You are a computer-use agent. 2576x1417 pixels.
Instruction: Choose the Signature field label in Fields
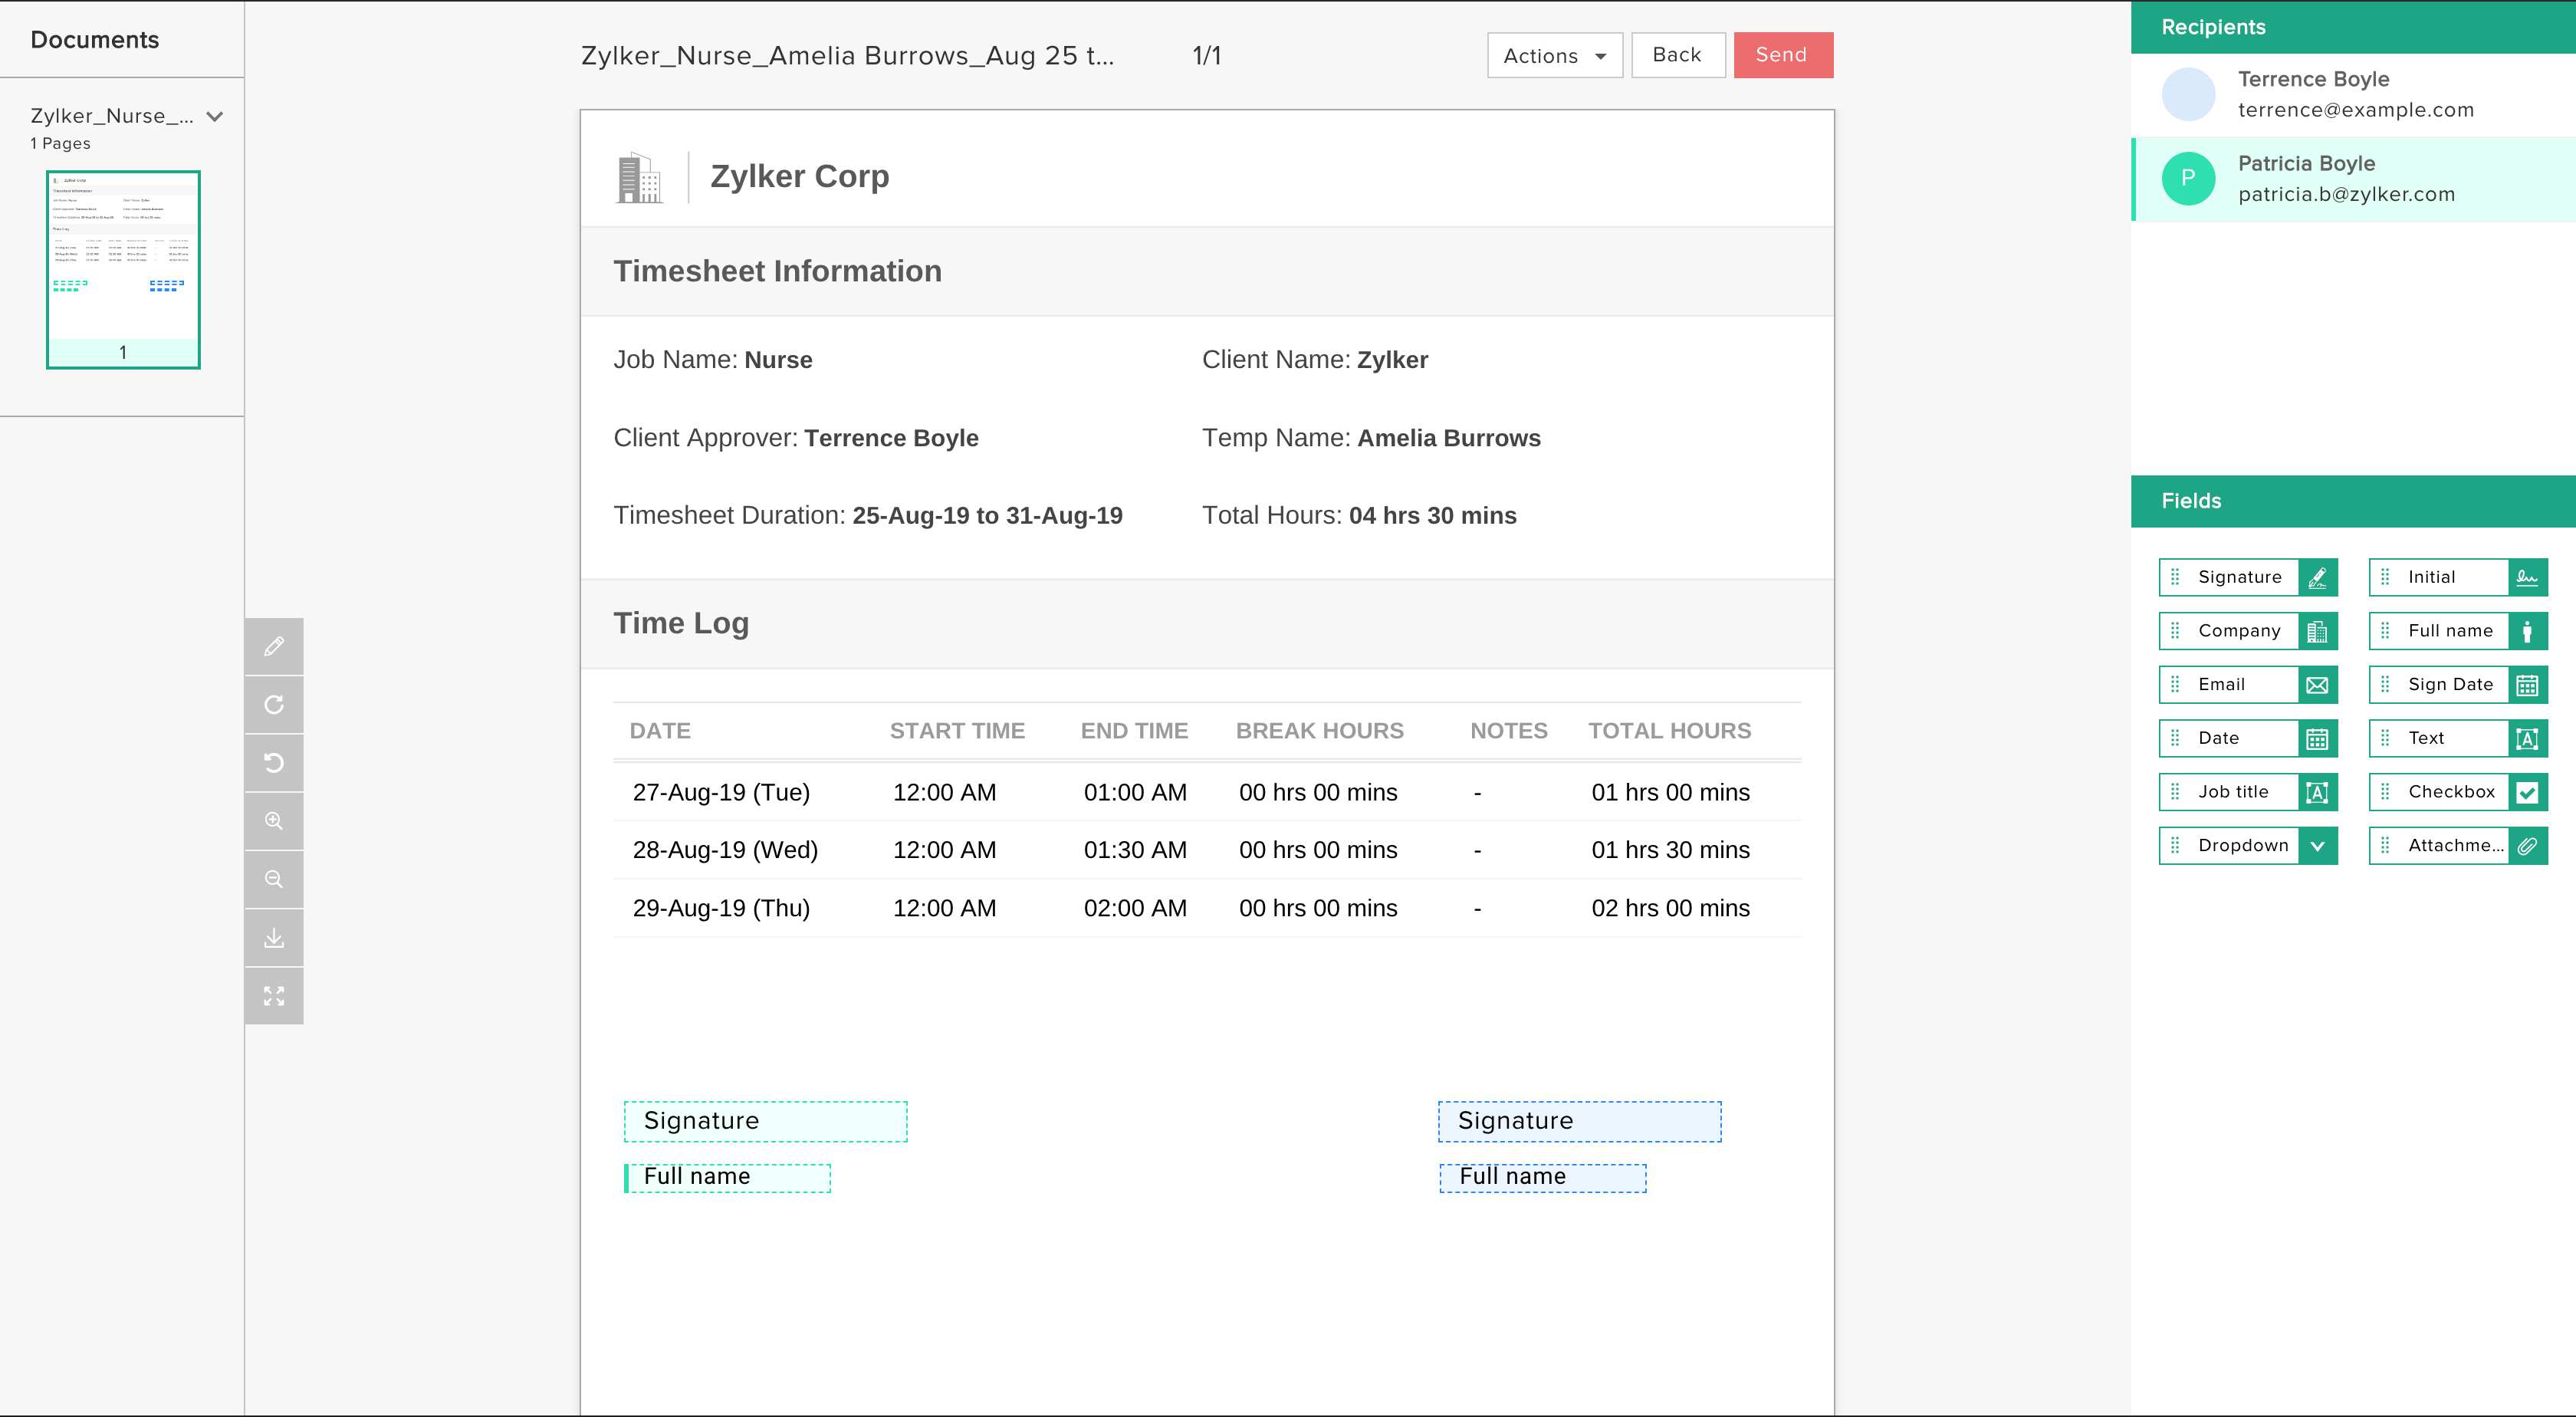coord(2240,577)
